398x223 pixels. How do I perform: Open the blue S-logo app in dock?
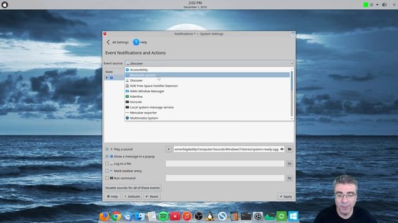tap(223, 216)
